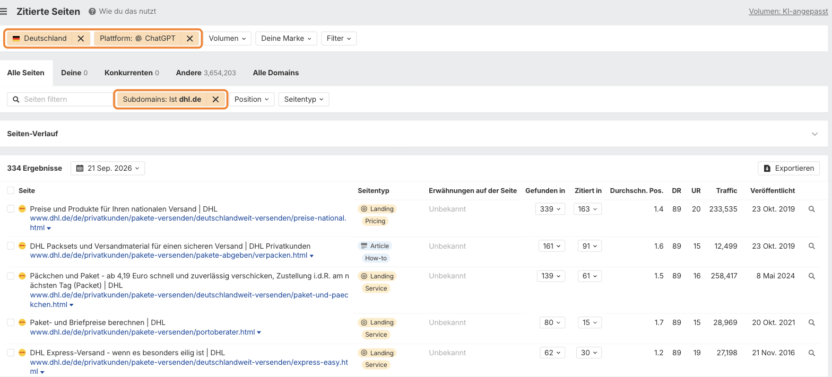832x377 pixels.
Task: Click the search magnifier in Seiten filtern
Action: tap(16, 99)
